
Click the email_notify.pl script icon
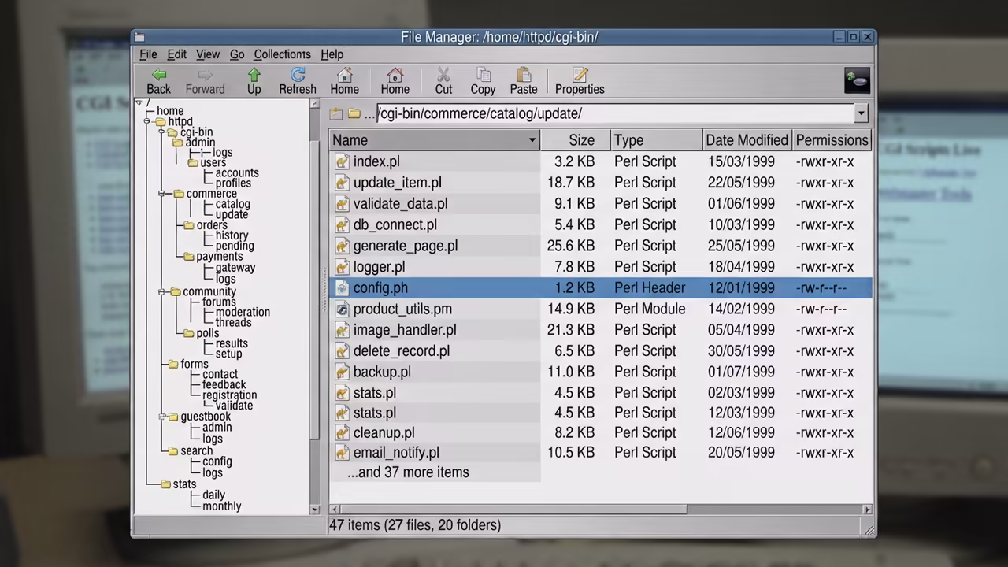pos(342,453)
